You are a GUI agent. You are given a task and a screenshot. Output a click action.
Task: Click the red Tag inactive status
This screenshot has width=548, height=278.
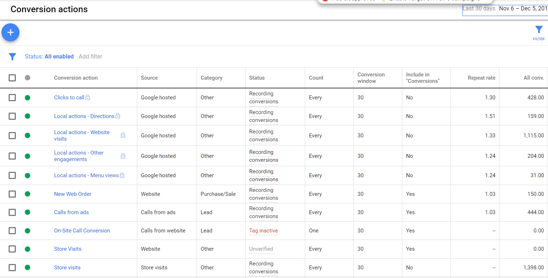264,231
